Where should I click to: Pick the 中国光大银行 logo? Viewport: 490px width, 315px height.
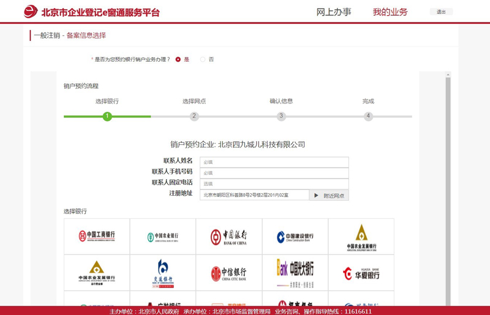point(295,273)
